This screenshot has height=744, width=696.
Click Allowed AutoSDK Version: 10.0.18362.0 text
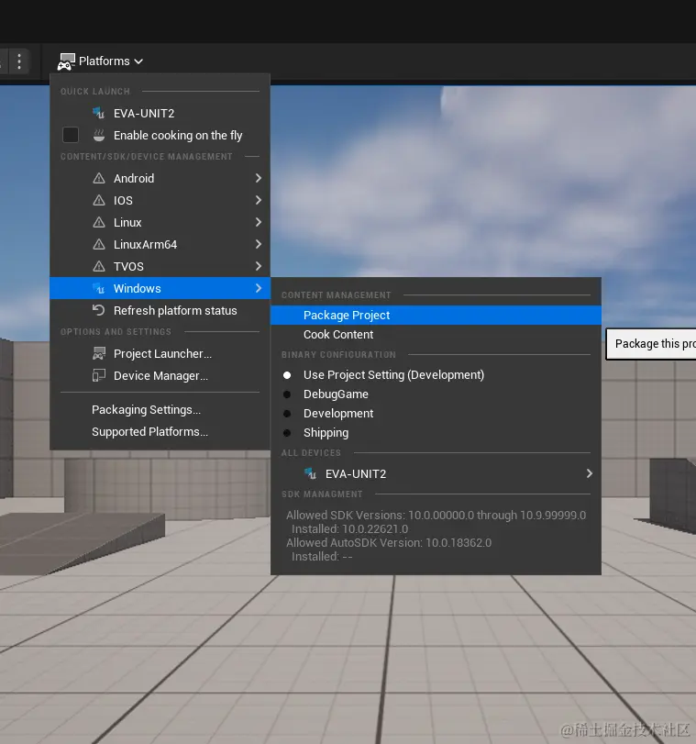[x=389, y=543]
